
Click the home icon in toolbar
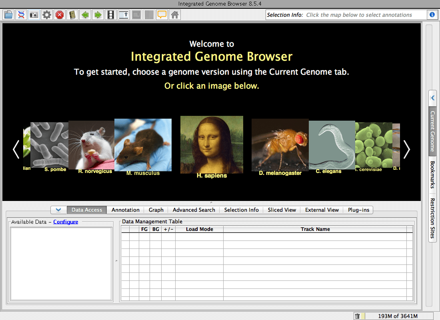click(x=174, y=15)
